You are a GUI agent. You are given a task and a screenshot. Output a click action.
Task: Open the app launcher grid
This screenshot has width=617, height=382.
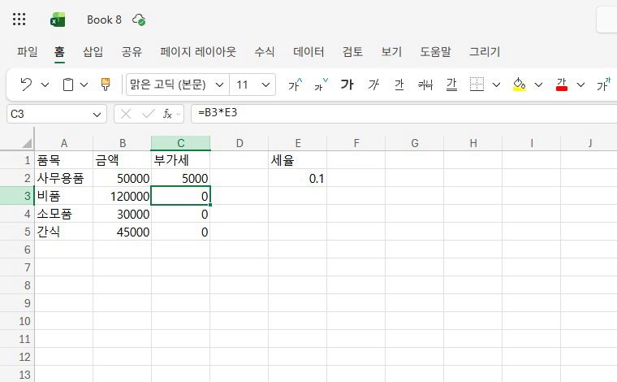click(x=19, y=20)
